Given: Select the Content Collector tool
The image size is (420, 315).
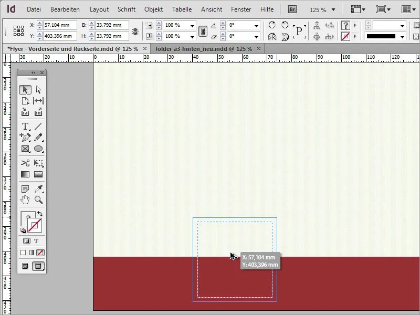Looking at the screenshot, I should pos(25,112).
